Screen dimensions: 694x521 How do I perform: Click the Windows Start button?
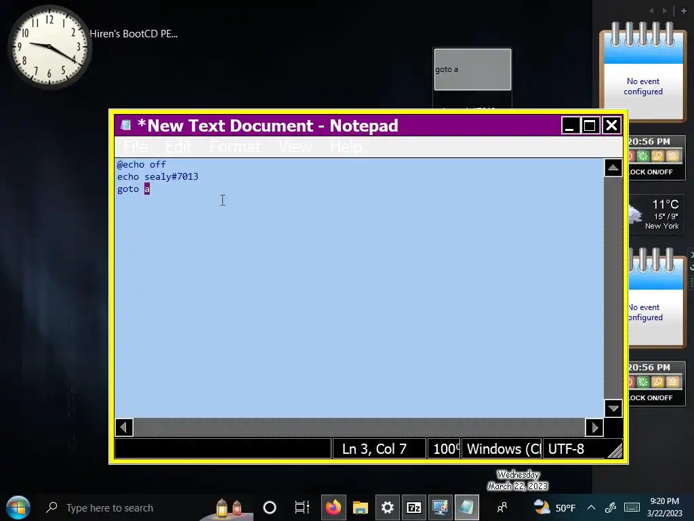(x=18, y=507)
